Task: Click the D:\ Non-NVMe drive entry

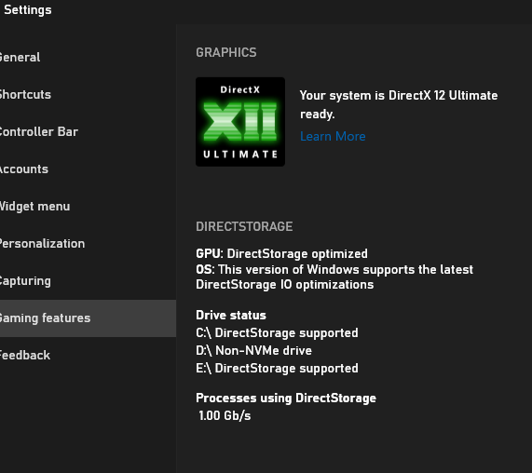Action: point(253,351)
